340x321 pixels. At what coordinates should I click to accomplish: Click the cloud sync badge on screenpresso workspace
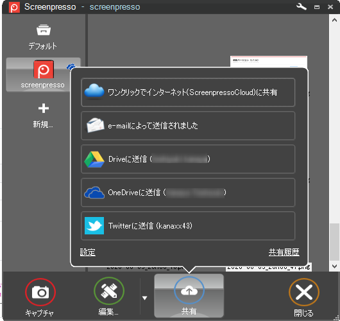(x=71, y=66)
